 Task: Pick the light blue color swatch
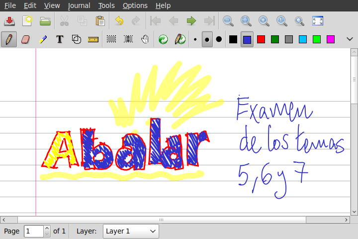click(x=303, y=39)
